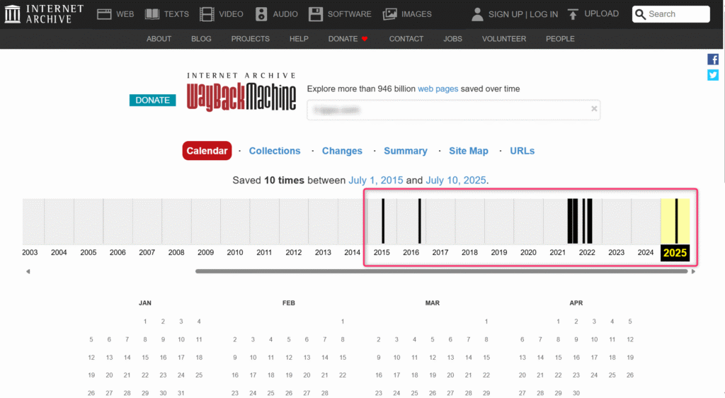
Task: Open the Help page
Action: click(299, 39)
